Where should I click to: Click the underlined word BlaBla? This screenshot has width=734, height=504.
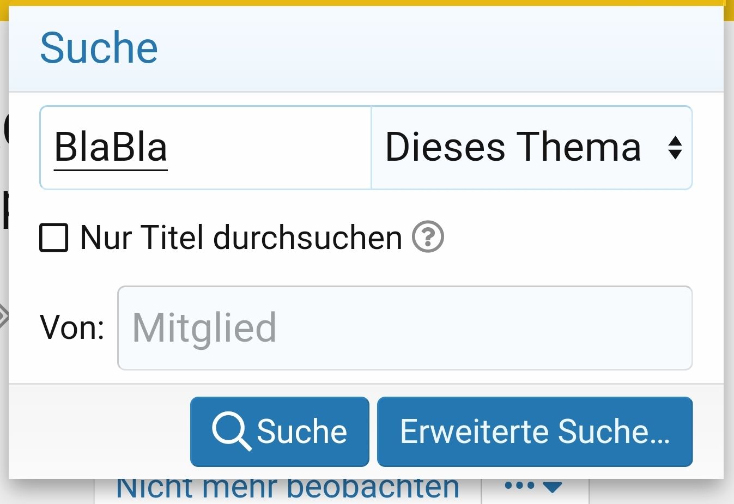[x=111, y=148]
